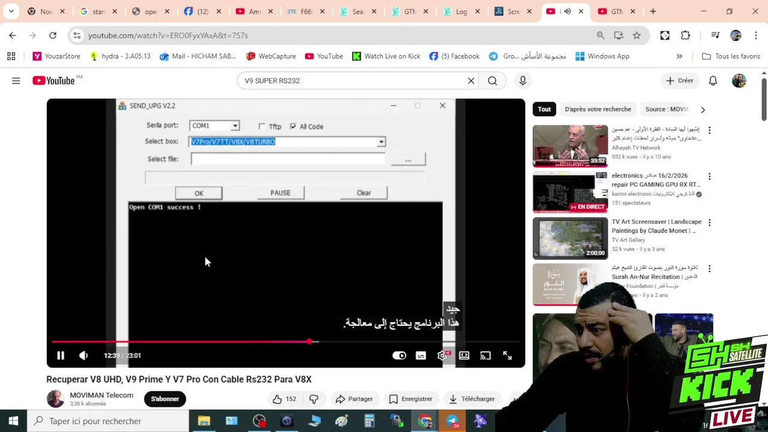Mute the video with speaker icon
The image size is (768, 432).
click(83, 355)
